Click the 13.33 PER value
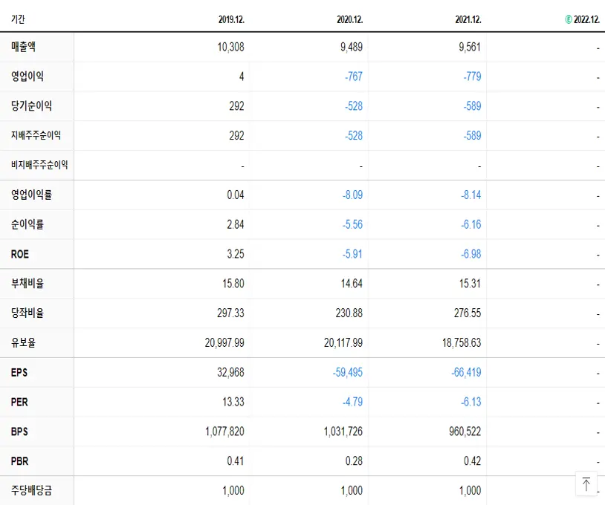This screenshot has width=605, height=505. [x=233, y=402]
